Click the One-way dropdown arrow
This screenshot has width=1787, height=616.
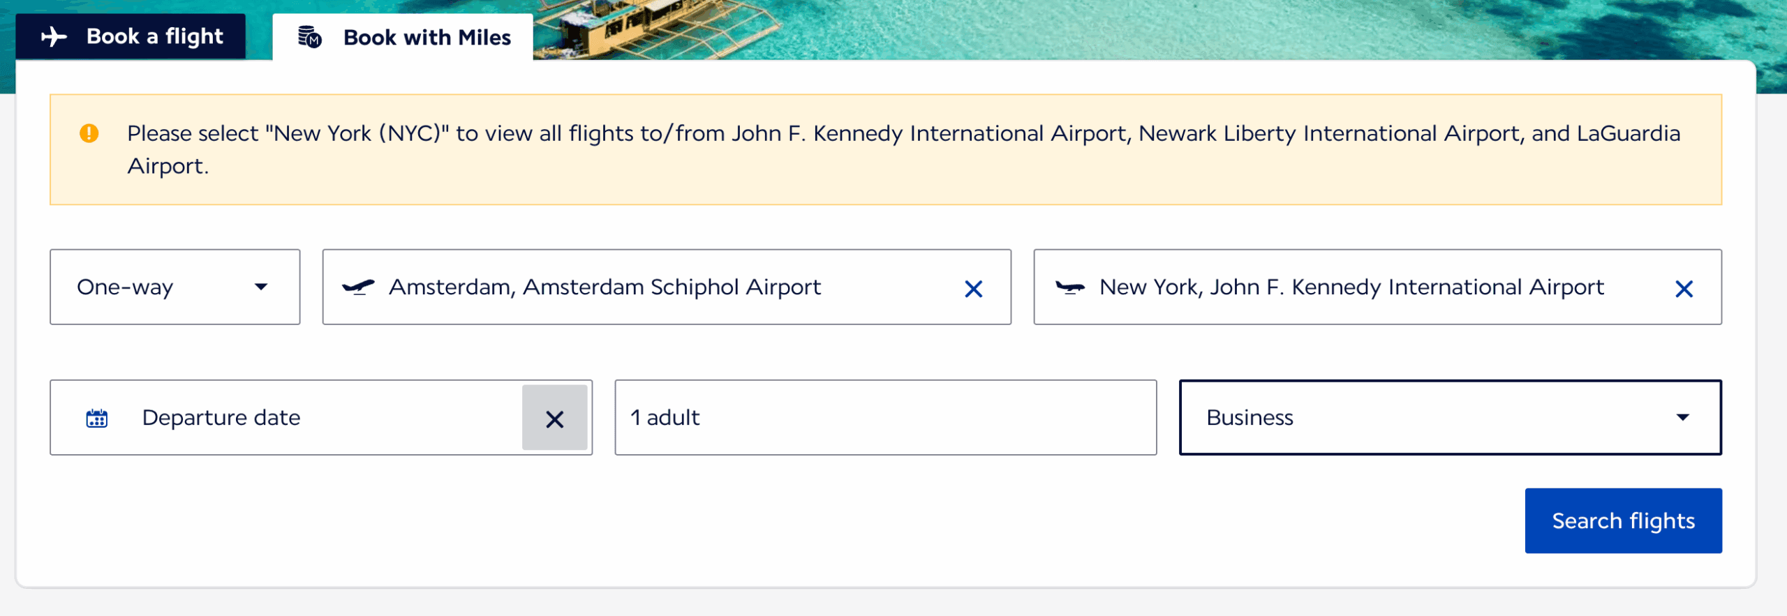pyautogui.click(x=261, y=287)
